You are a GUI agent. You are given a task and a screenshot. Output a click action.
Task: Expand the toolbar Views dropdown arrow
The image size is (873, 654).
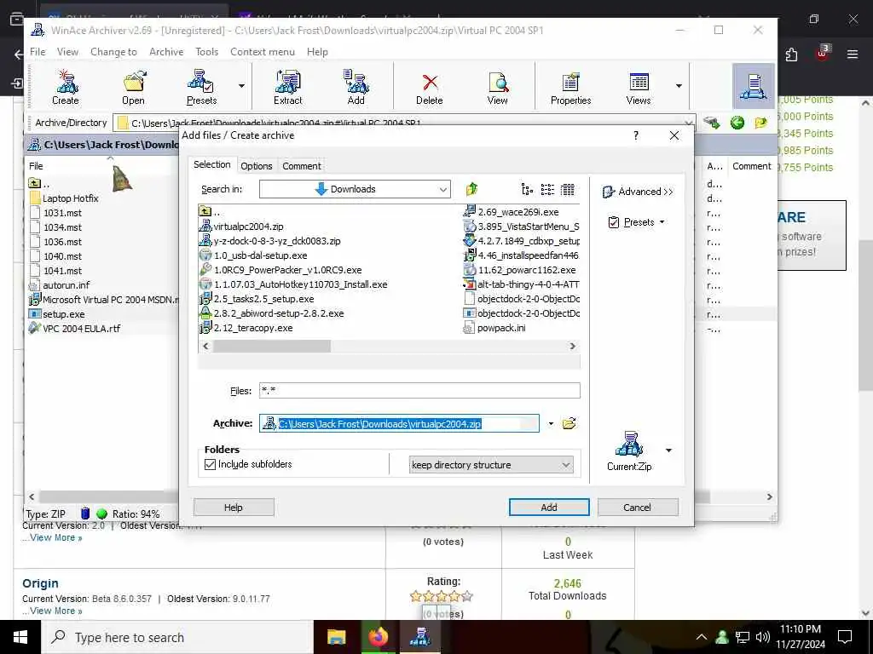click(x=679, y=86)
